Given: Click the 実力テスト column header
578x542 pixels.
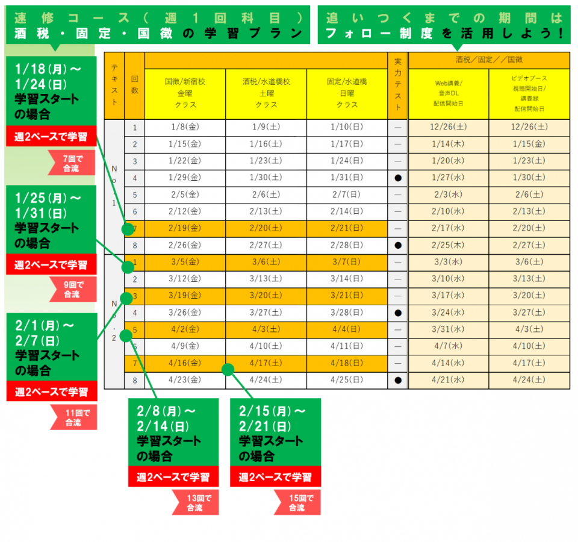Looking at the screenshot, I should 397,86.
